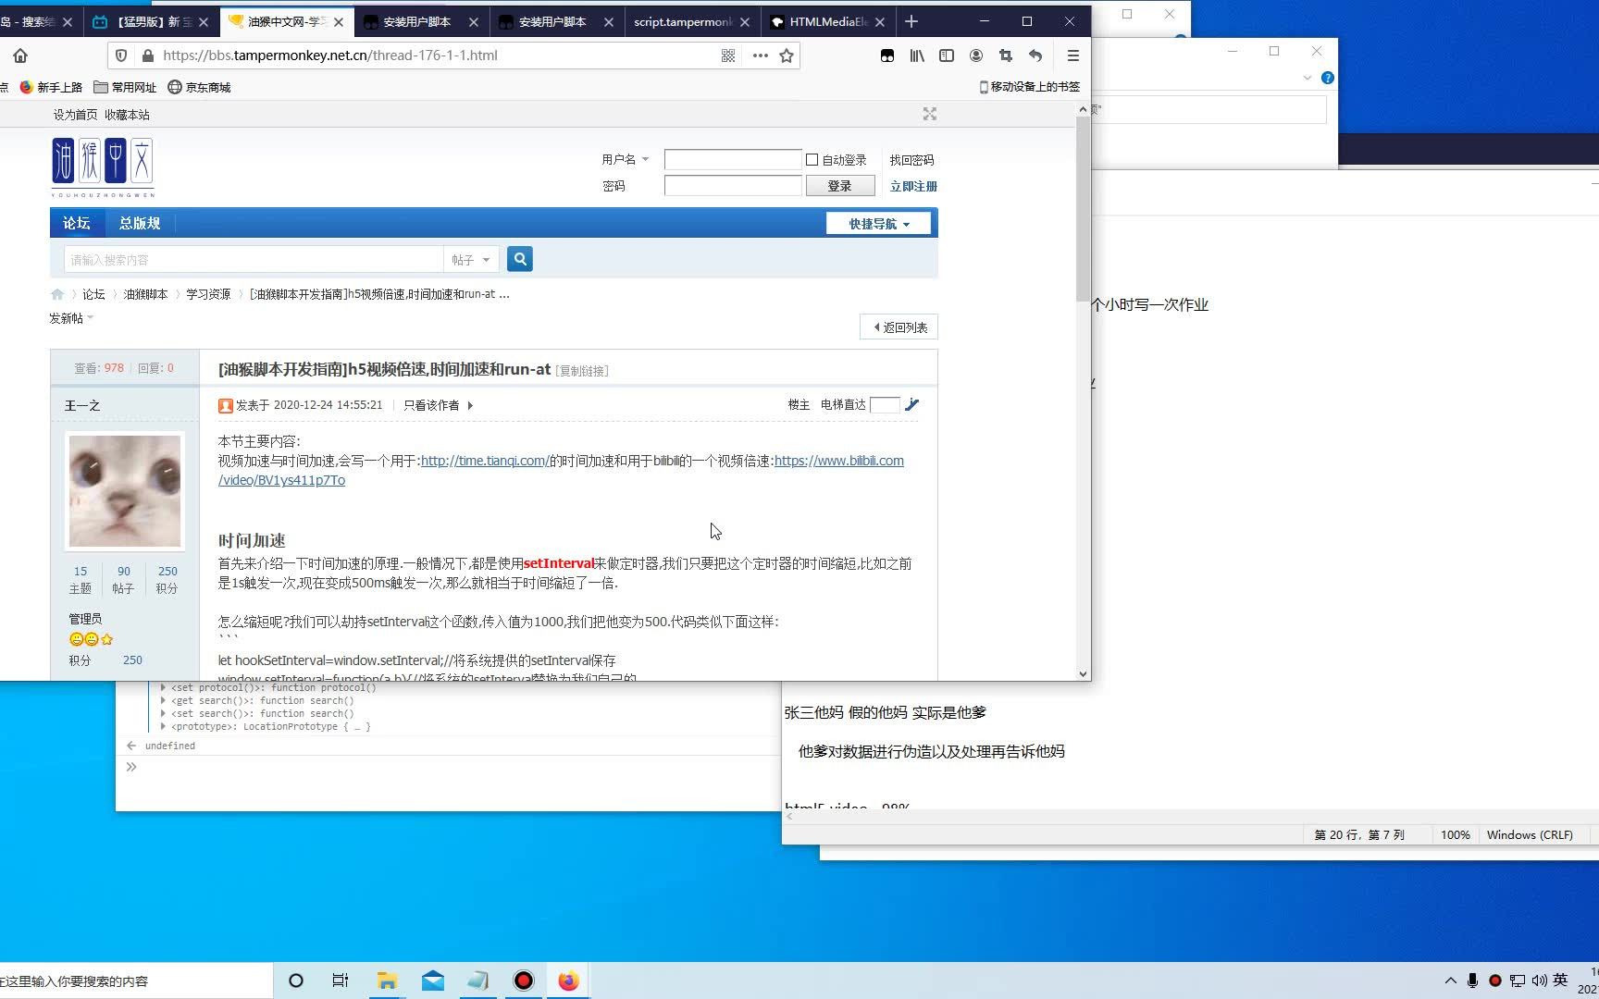
Task: Open the www.bilibili.com video link
Action: pos(839,461)
